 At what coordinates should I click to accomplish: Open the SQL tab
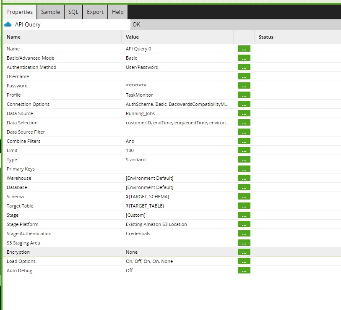pos(73,12)
